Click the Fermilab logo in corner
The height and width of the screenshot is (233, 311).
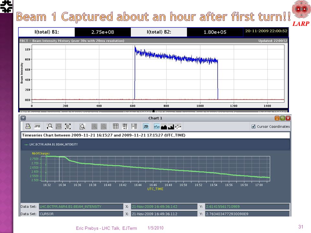6,6
